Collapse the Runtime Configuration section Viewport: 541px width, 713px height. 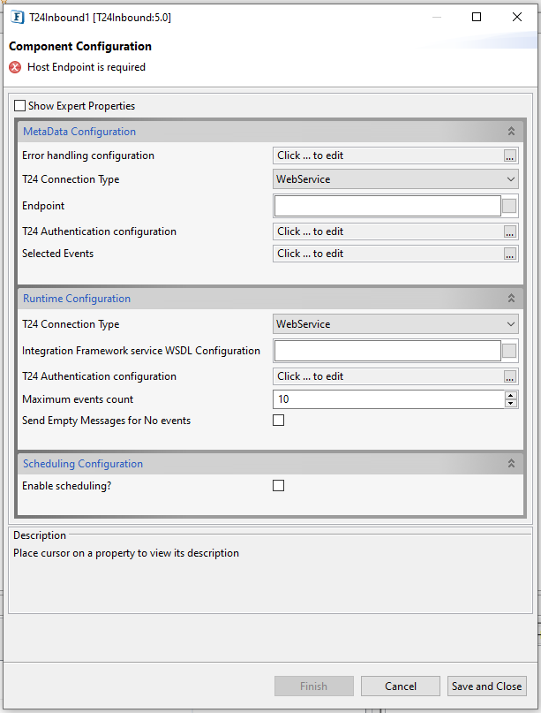[x=511, y=299]
